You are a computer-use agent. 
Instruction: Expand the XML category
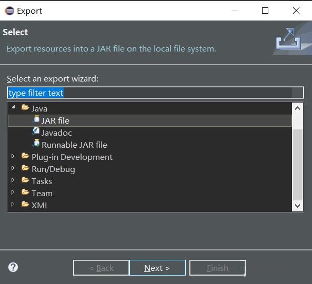coord(13,205)
